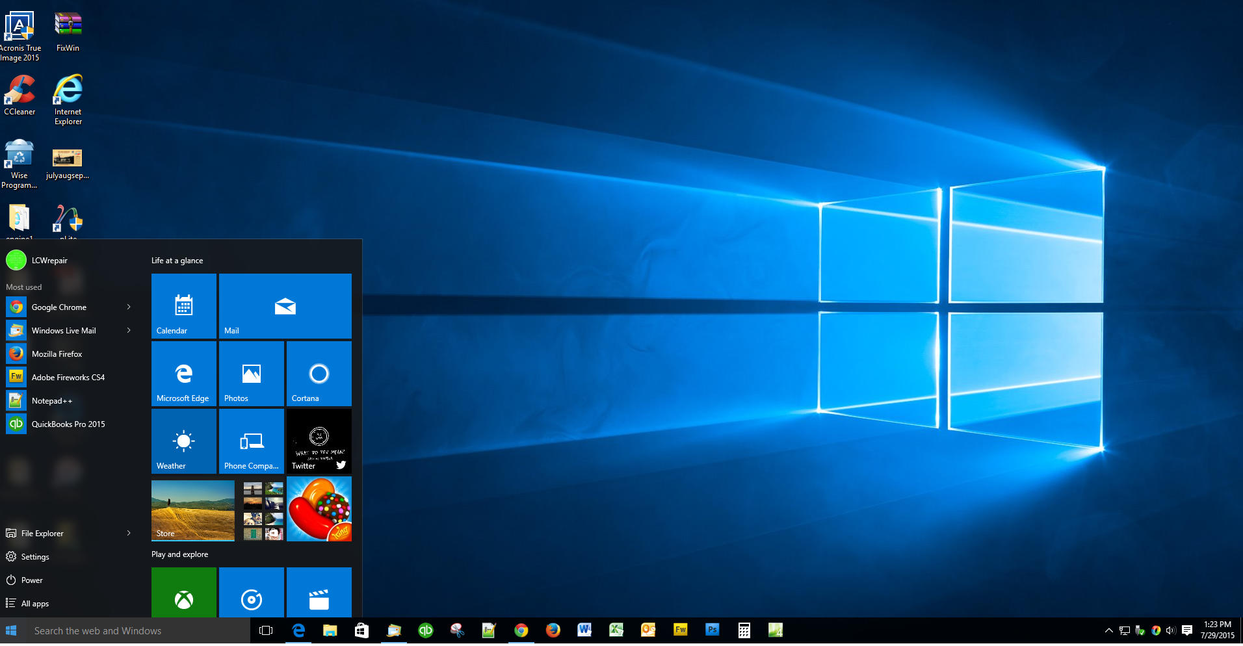Select the Wise Program desktop shortcut
Viewport: 1243px width, 646px height.
point(20,164)
